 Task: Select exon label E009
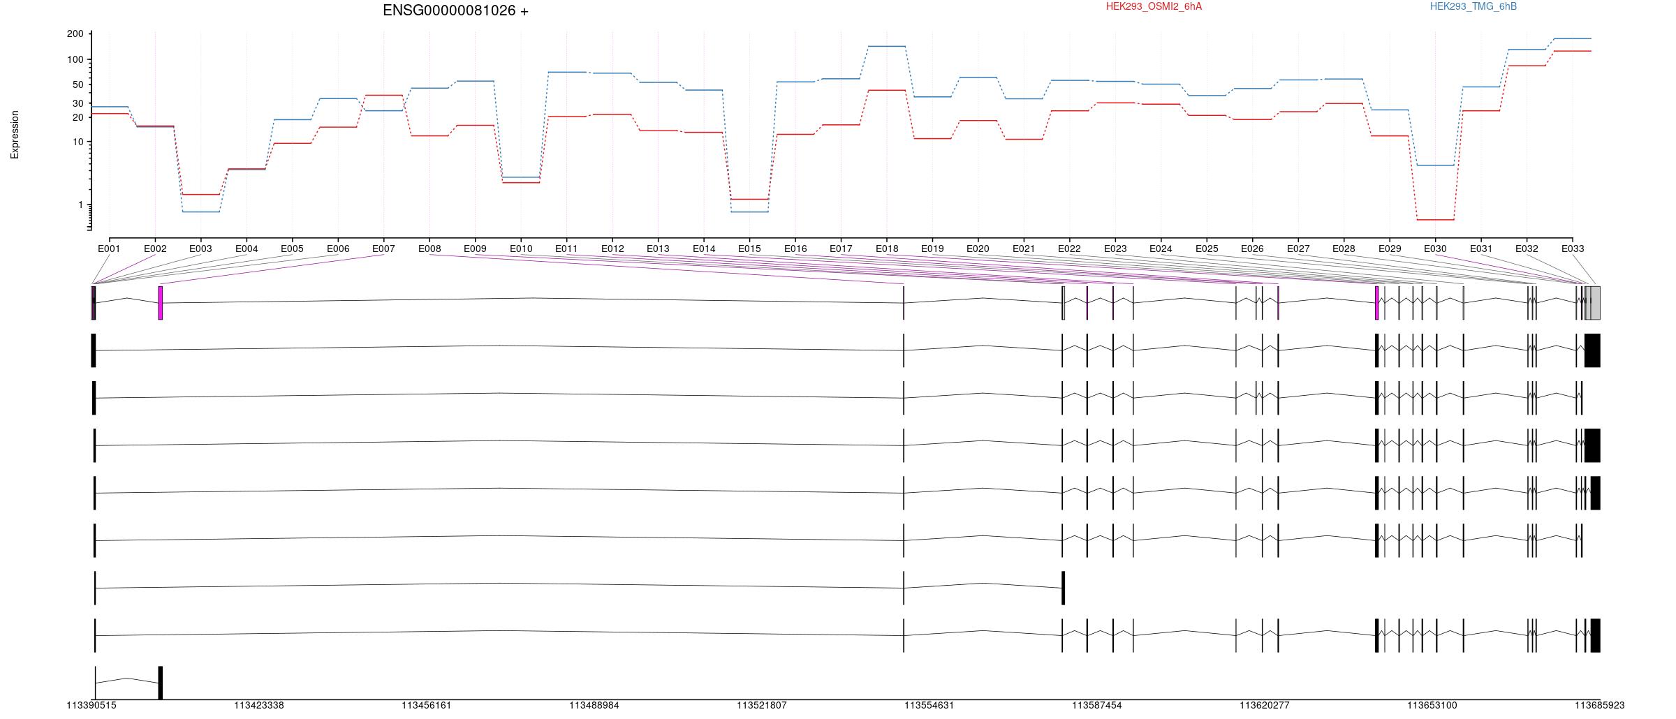(475, 249)
